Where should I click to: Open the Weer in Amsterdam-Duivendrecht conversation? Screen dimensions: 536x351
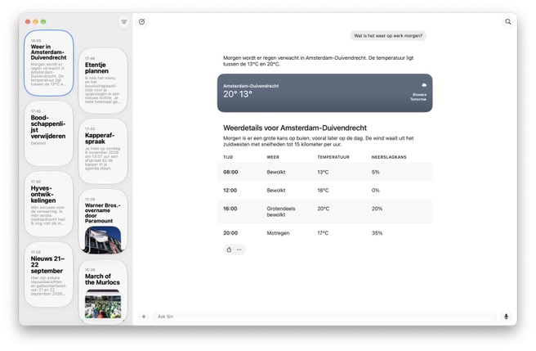tap(49, 63)
